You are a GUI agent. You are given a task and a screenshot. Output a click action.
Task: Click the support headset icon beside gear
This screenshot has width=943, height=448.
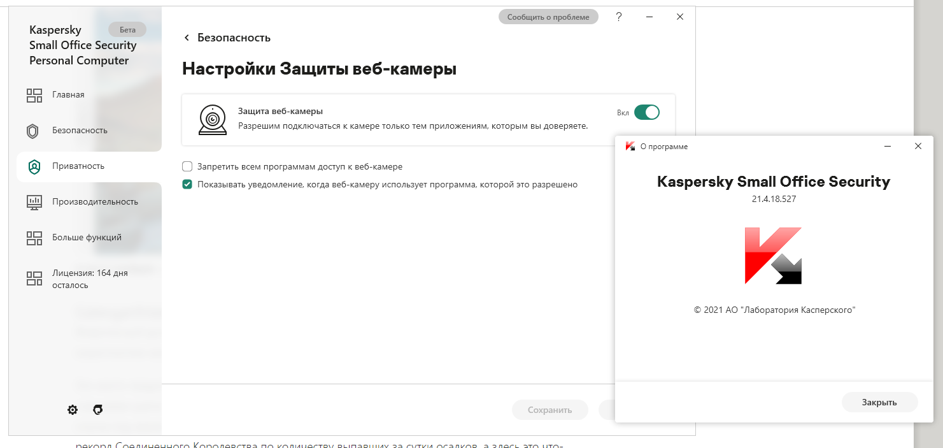click(97, 410)
